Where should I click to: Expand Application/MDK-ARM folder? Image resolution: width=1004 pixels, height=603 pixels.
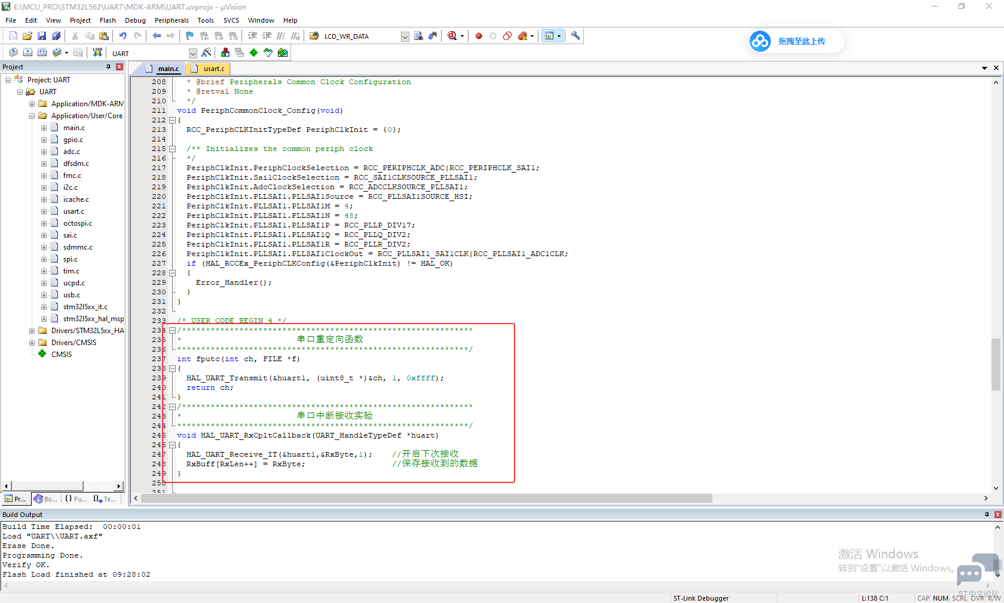click(x=32, y=104)
